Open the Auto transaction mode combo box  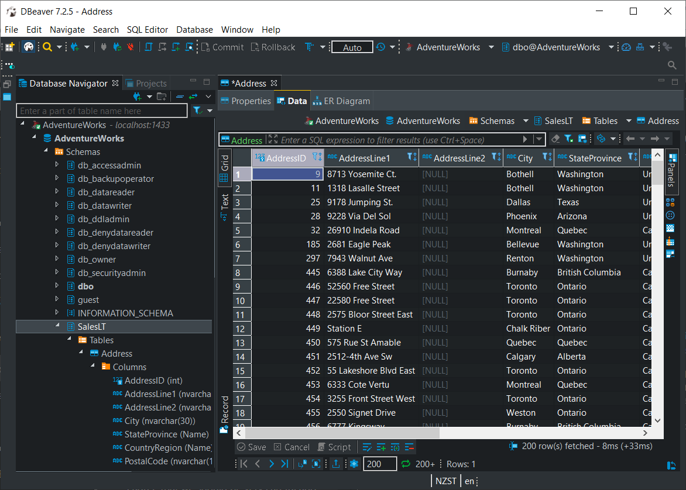pos(352,47)
